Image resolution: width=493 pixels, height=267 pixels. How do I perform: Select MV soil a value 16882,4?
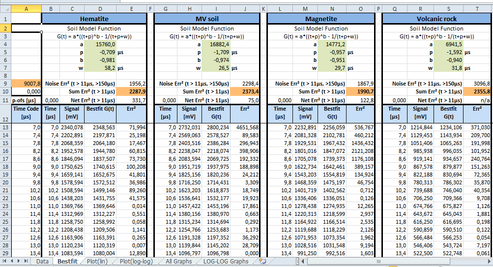click(x=216, y=44)
